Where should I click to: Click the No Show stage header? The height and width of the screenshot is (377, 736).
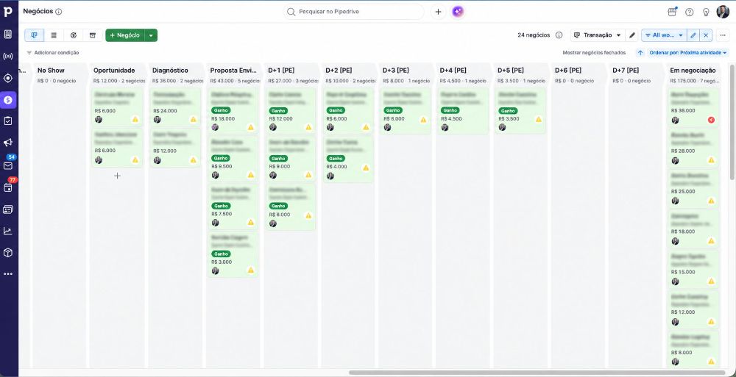tap(52, 71)
